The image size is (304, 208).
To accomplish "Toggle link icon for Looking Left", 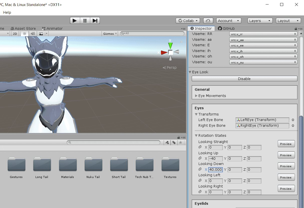I will pos(200,180).
